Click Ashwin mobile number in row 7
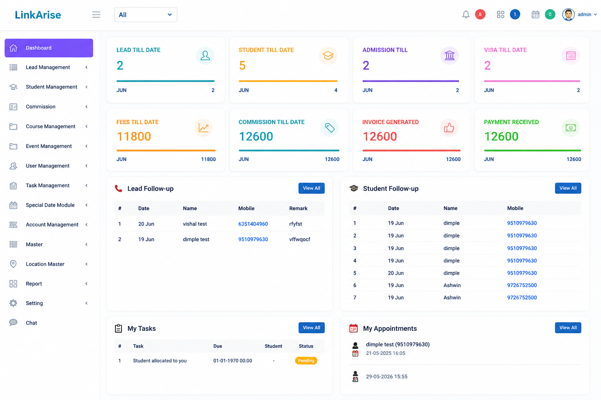 522,298
